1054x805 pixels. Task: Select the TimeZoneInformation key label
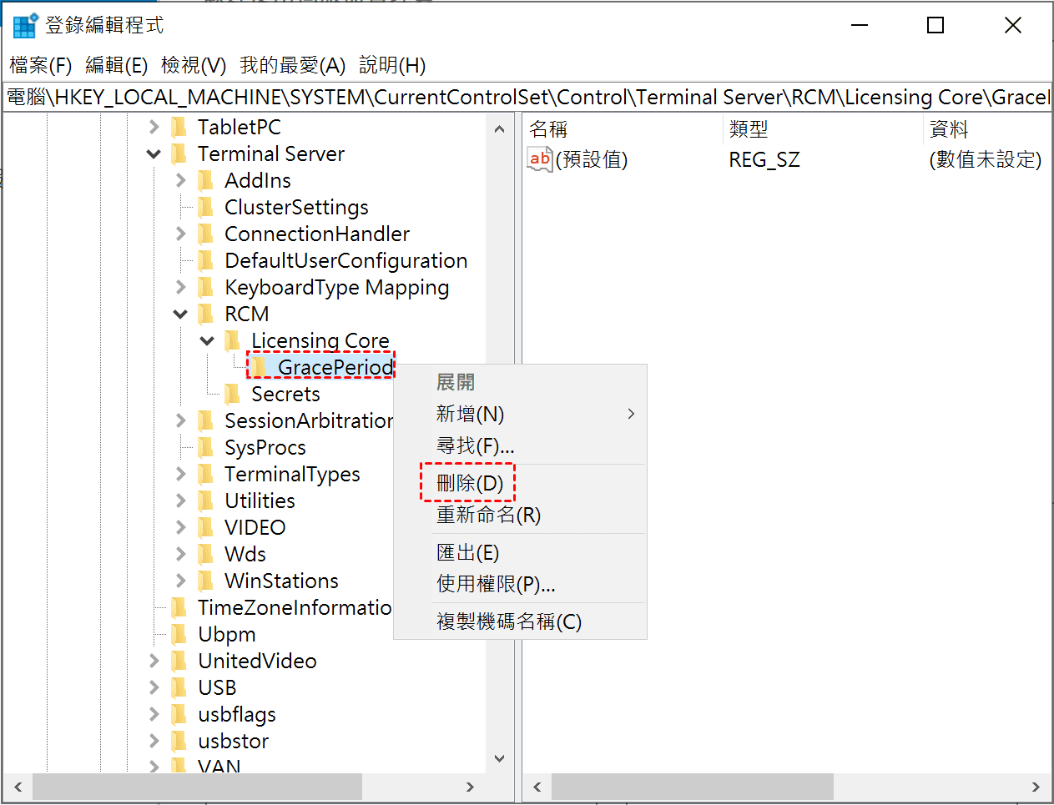295,607
